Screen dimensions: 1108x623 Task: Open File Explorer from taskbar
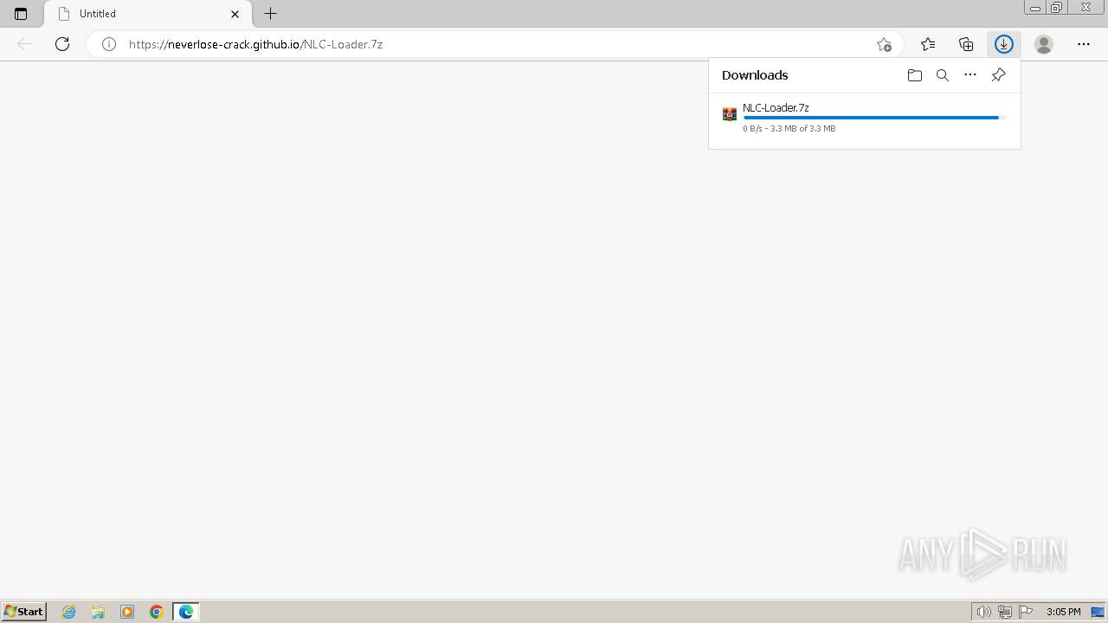pos(98,612)
